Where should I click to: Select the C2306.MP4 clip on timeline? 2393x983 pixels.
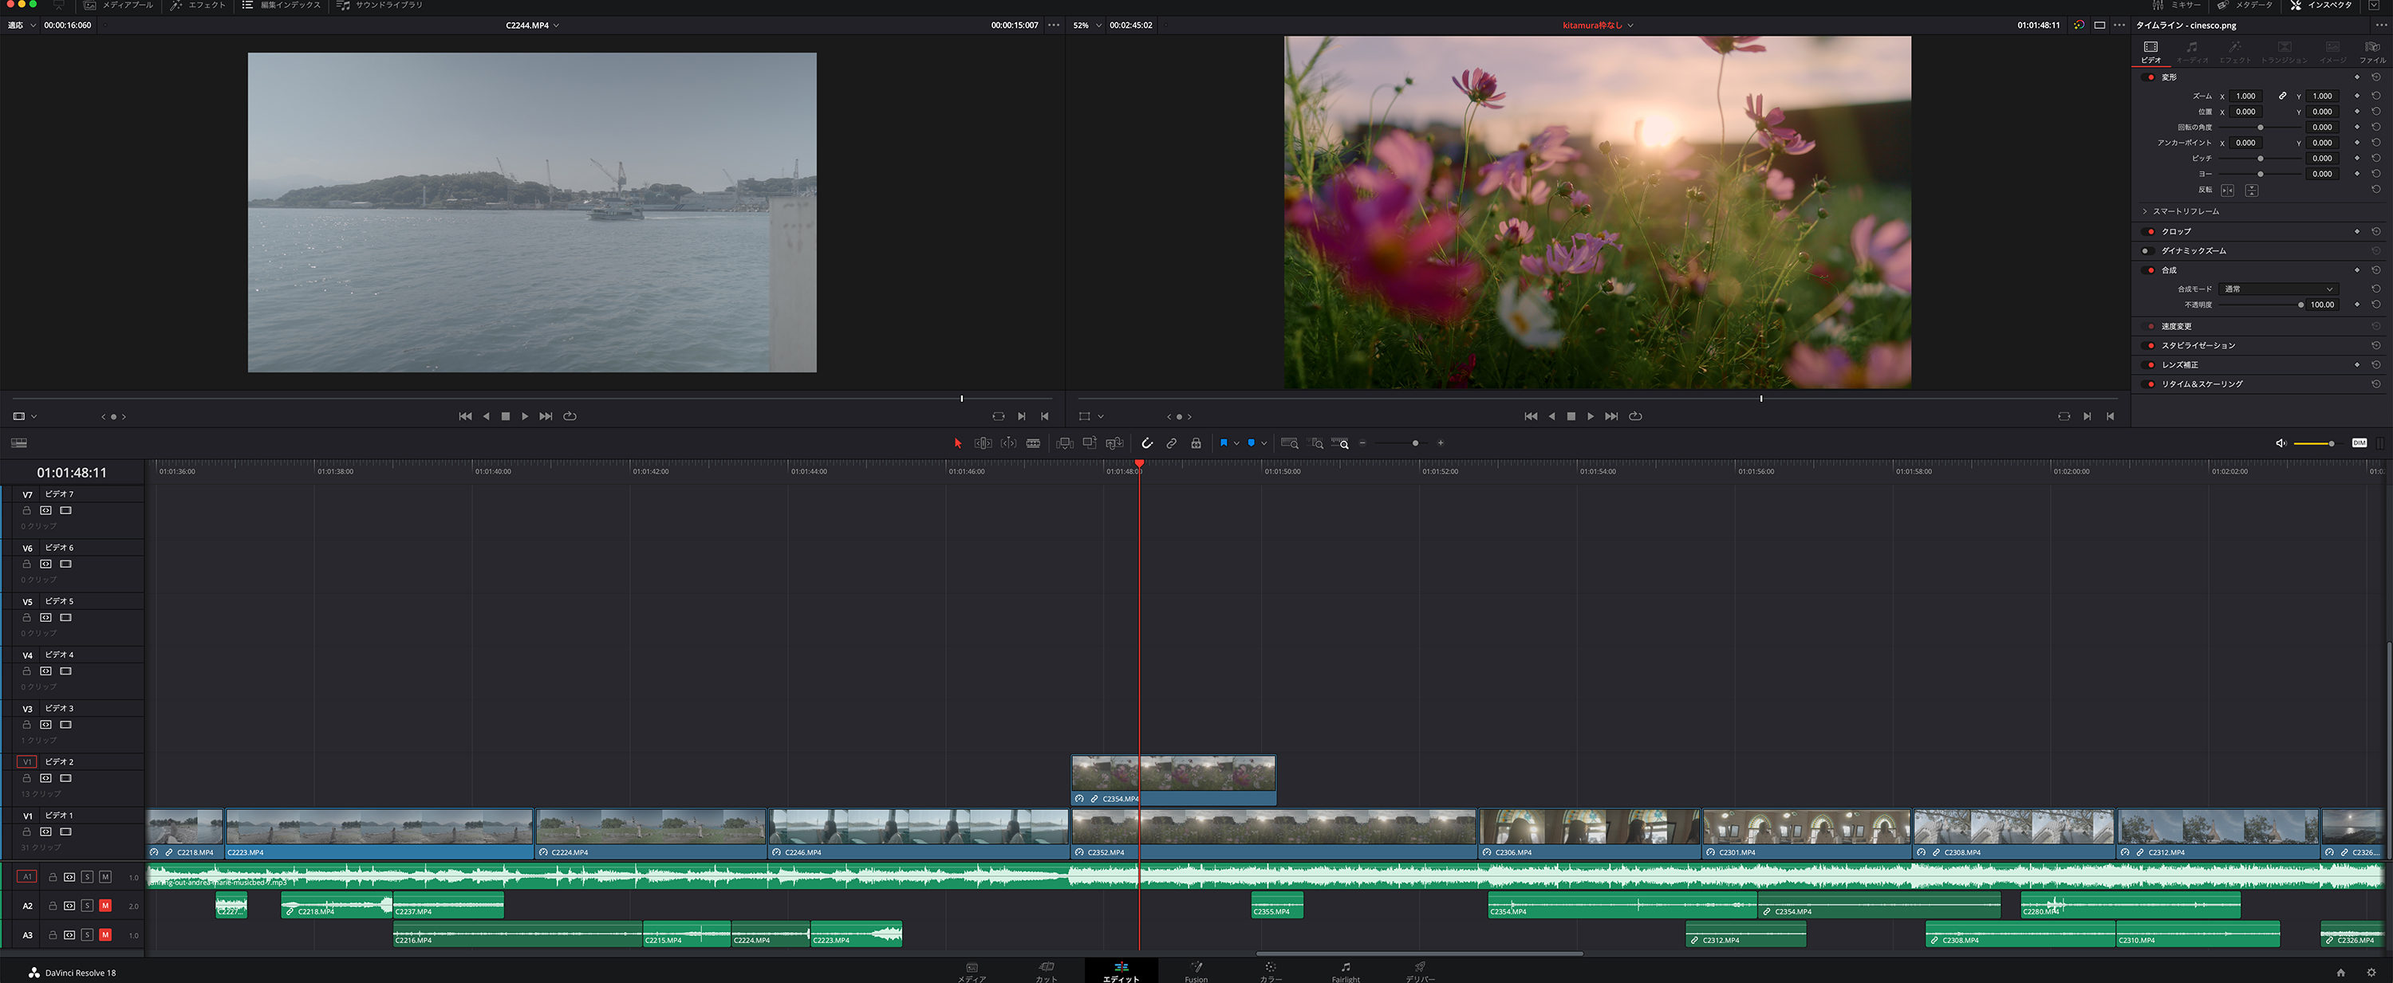point(1588,831)
